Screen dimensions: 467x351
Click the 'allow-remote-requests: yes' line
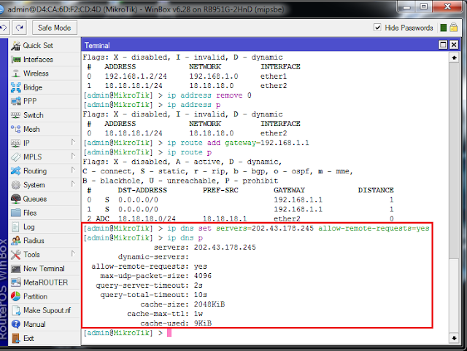tap(149, 267)
